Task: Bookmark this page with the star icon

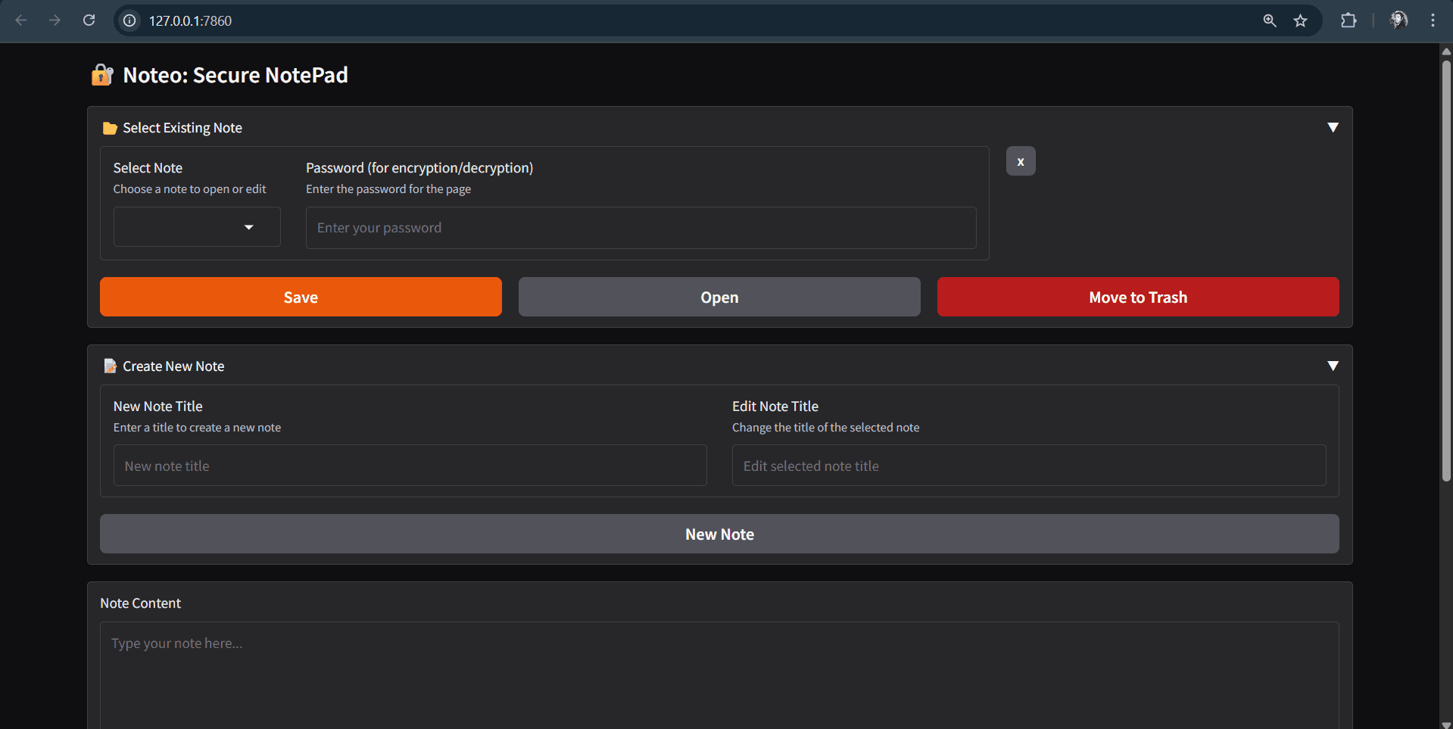Action: (1300, 20)
